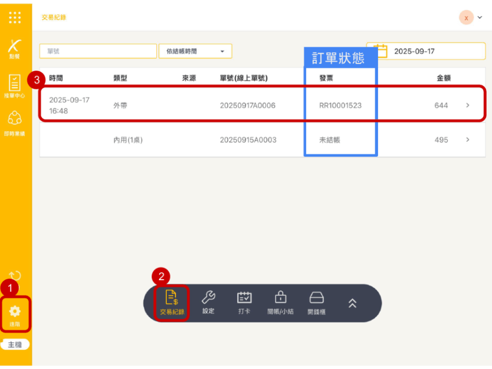The image size is (492, 369).
Task: Click the 單號 search field
Action: coord(98,51)
